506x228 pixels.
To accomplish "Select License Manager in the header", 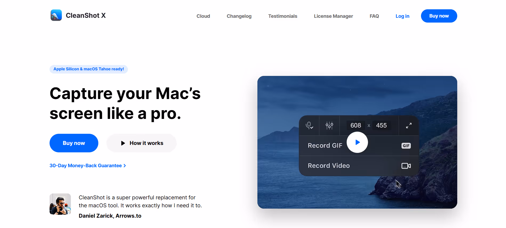I will [x=333, y=16].
